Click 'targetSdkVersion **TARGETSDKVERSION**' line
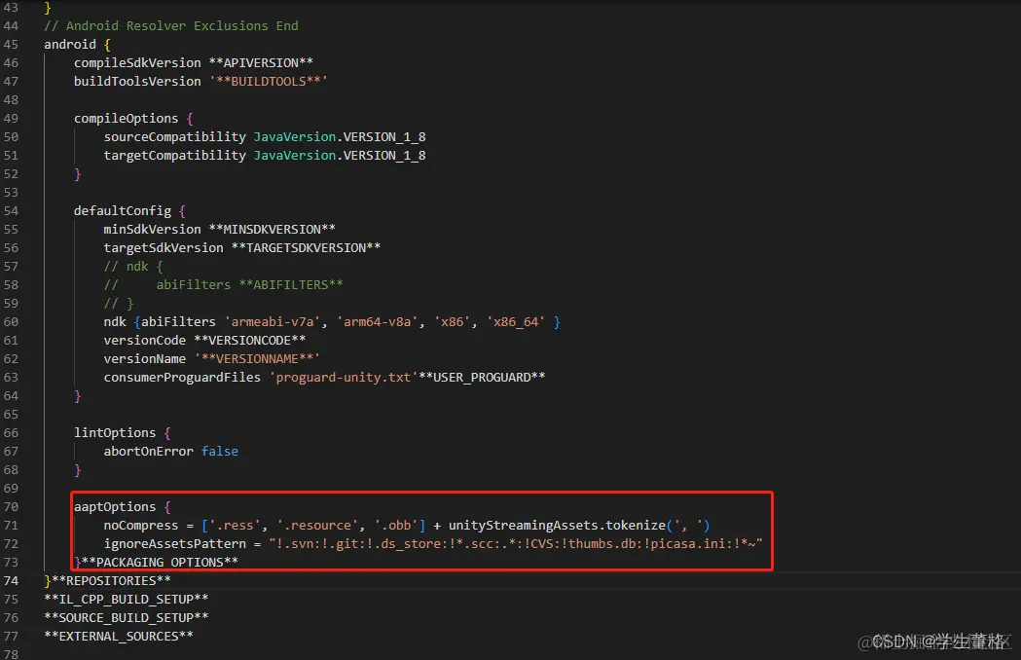This screenshot has height=660, width=1021. point(242,248)
